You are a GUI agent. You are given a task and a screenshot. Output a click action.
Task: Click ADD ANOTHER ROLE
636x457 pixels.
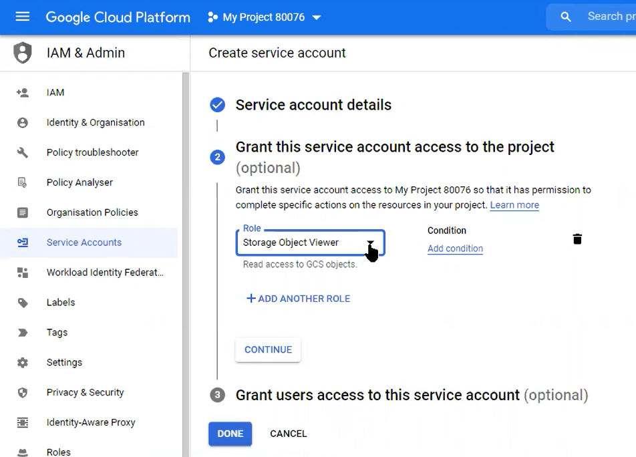tap(298, 299)
